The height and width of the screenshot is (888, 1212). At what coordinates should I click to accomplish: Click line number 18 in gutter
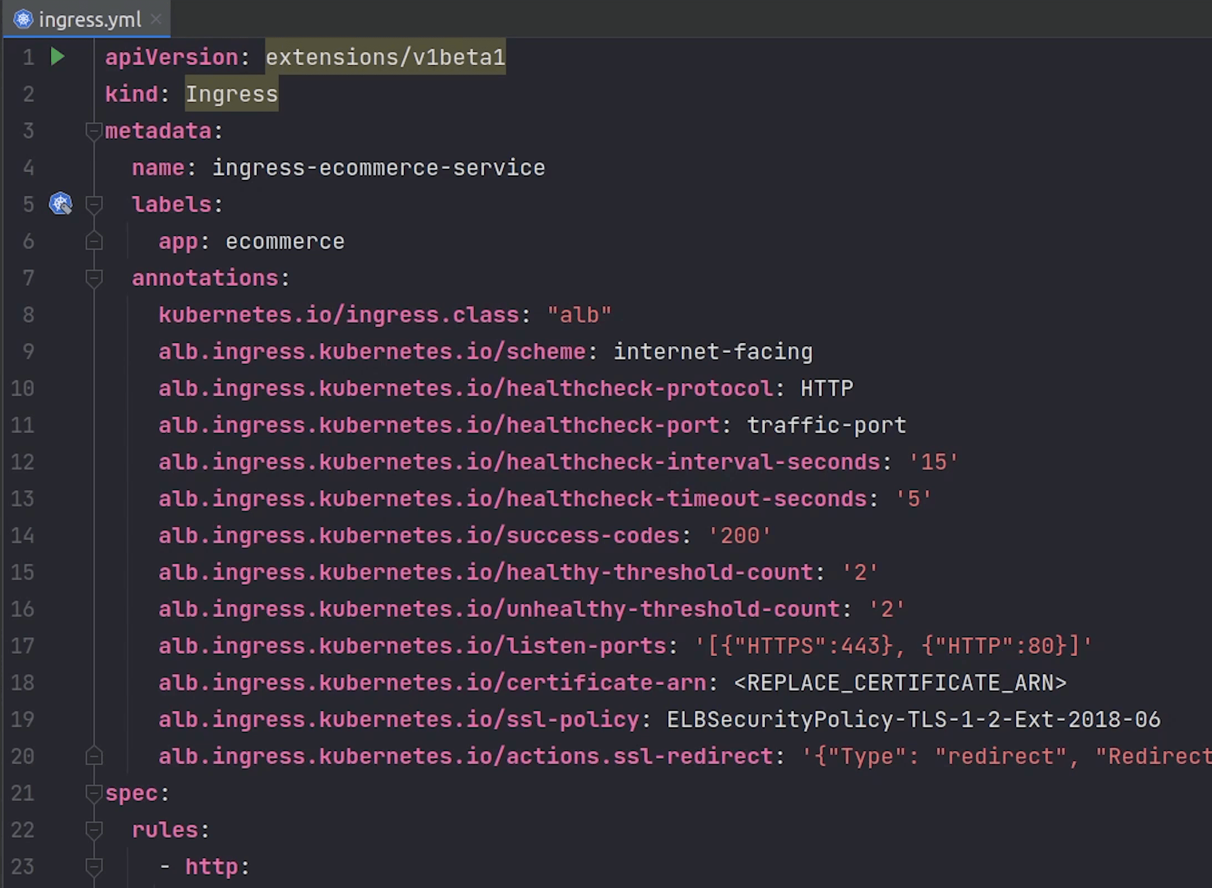click(22, 683)
